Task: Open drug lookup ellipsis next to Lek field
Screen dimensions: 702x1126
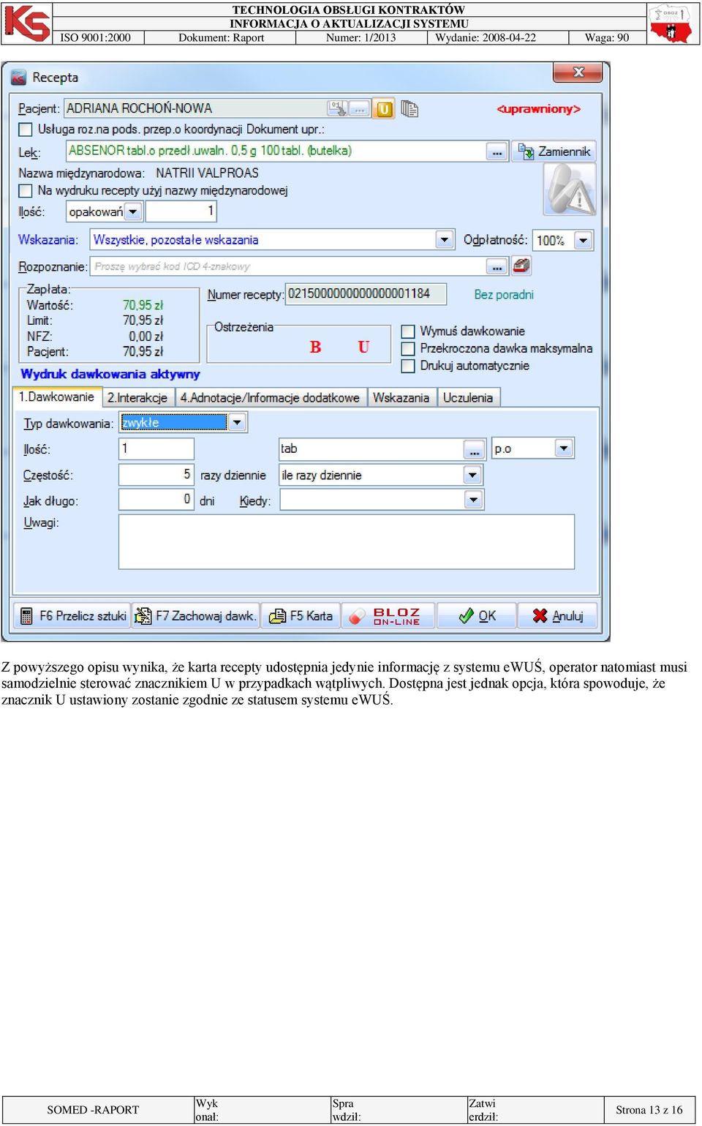Action: 497,152
